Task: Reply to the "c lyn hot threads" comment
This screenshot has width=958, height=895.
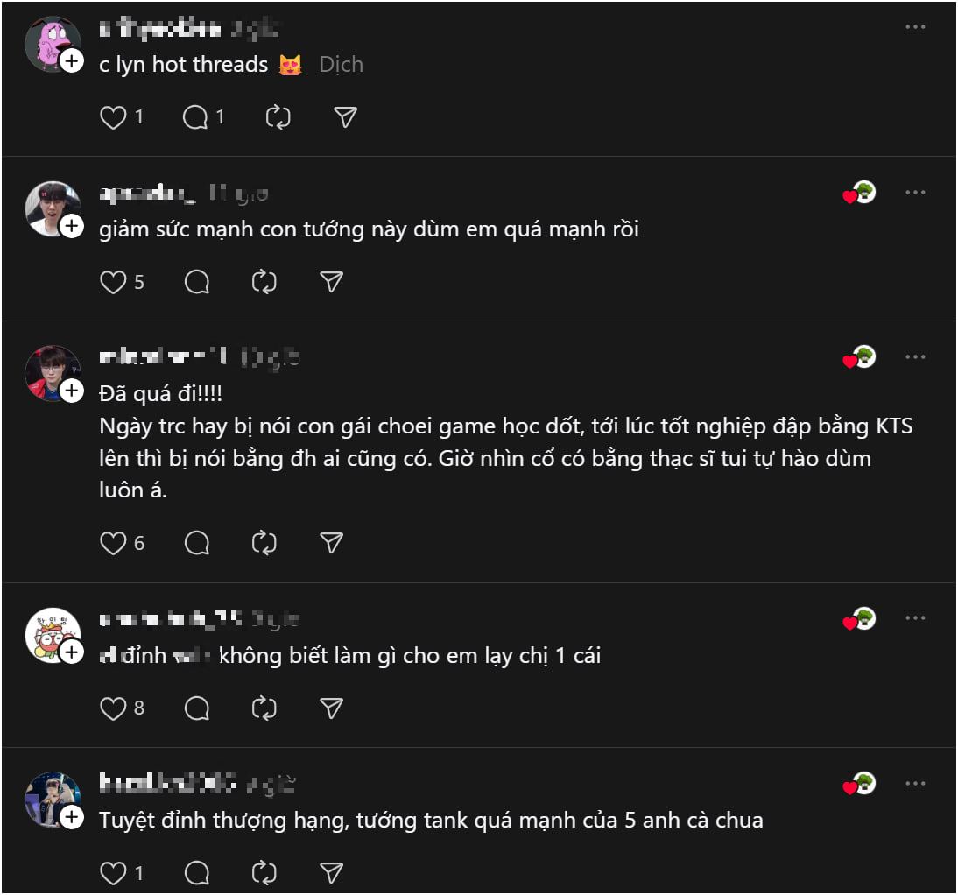Action: 195,117
